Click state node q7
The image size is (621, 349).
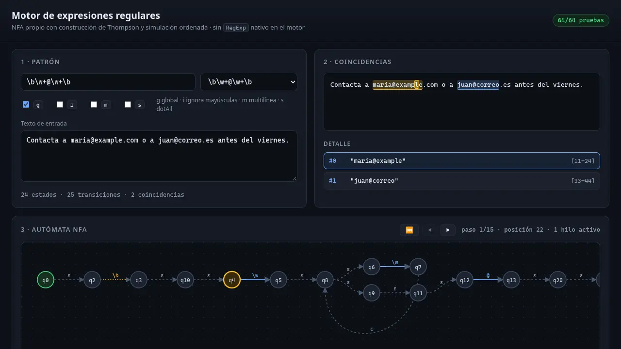[418, 267]
